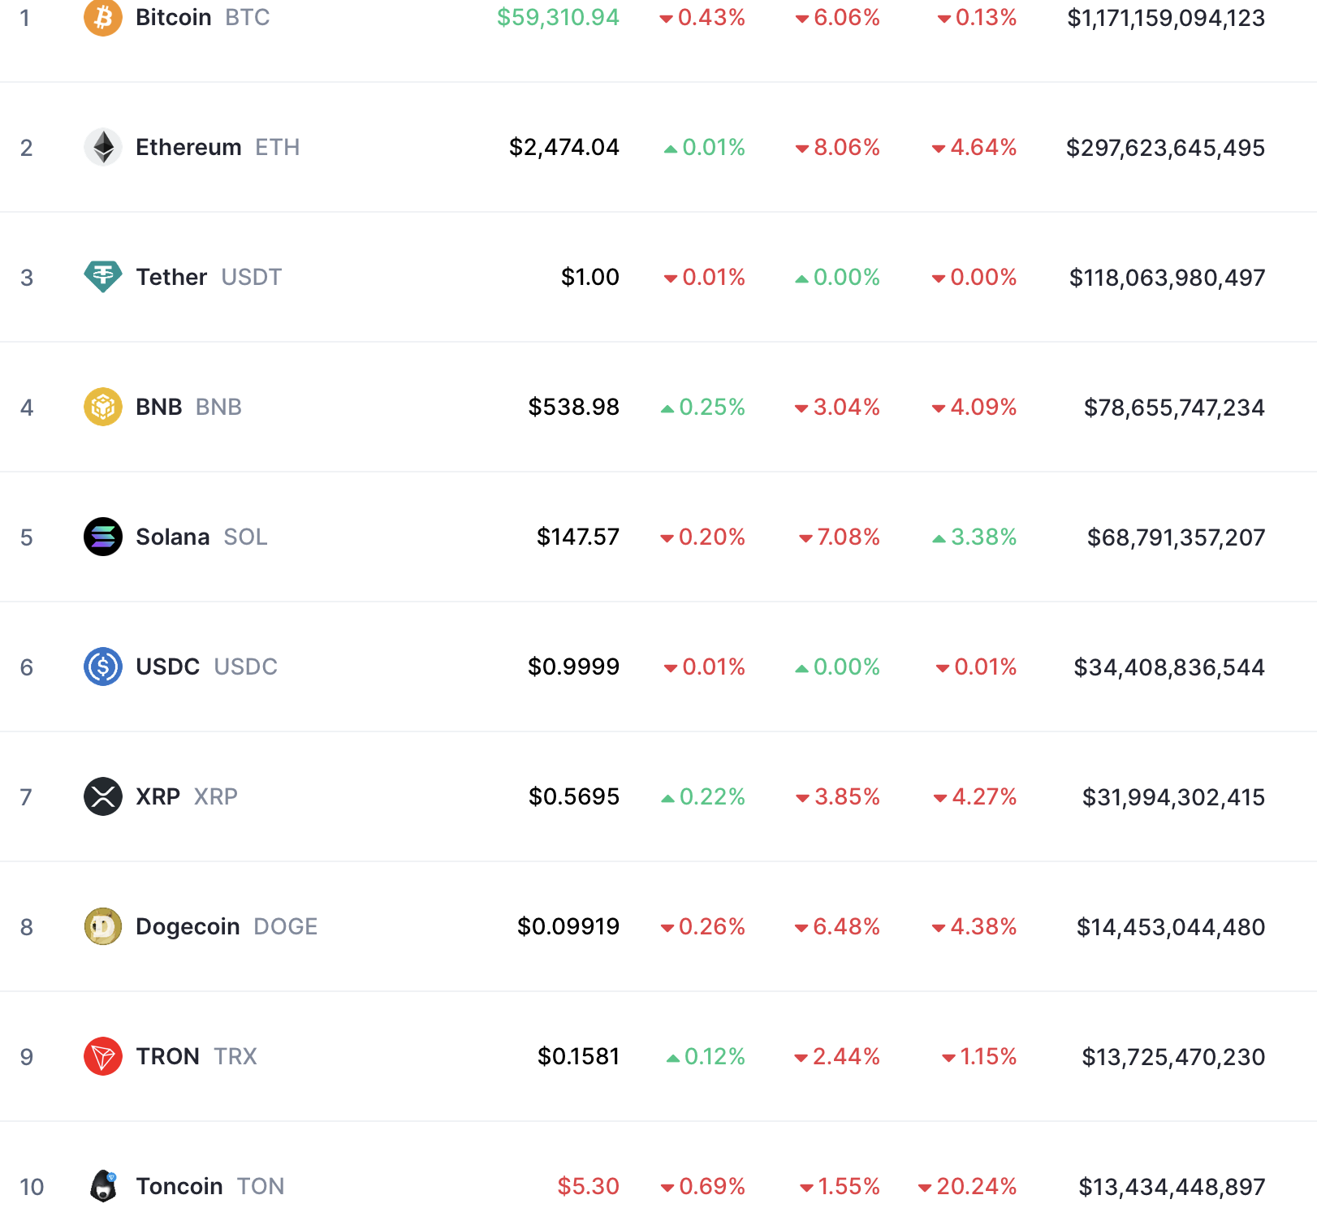Click the Bitcoin logo icon
The image size is (1317, 1208).
[x=103, y=17]
